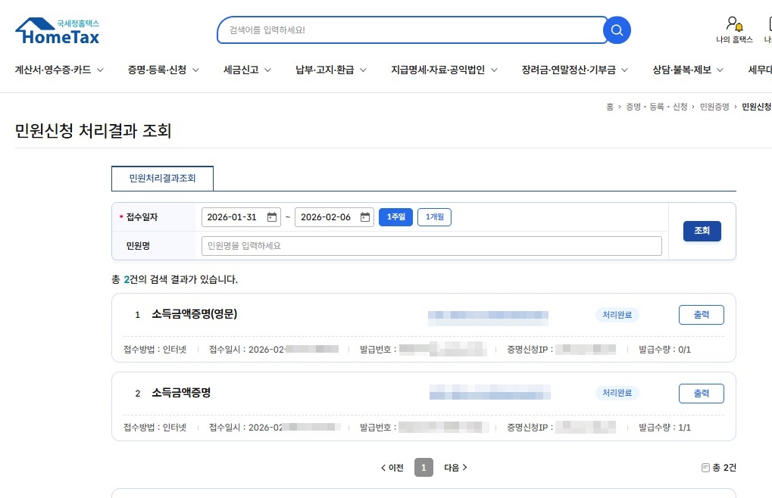Click the HomeTax logo
Viewport: 772px width, 498px height.
tap(57, 29)
